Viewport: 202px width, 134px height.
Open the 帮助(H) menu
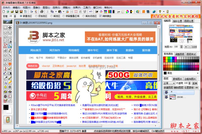(108, 8)
